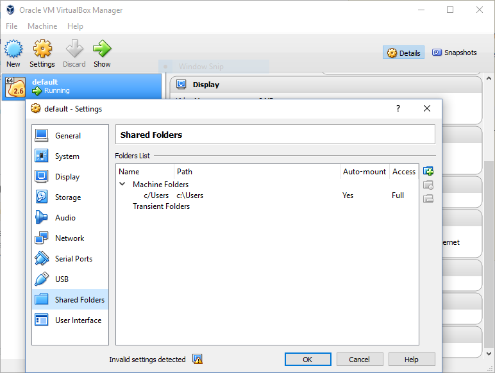Image resolution: width=495 pixels, height=373 pixels.
Task: Open Settings from the main toolbar
Action: [42, 53]
